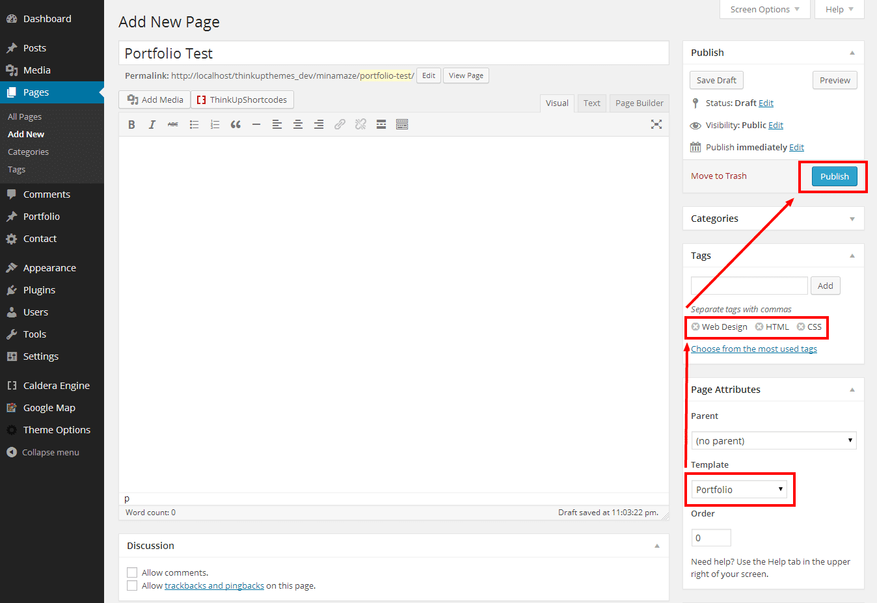The image size is (877, 603).
Task: Open the Settings menu
Action: click(x=52, y=356)
